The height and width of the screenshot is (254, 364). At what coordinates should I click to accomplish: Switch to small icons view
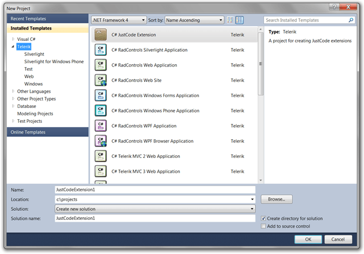tap(230, 20)
